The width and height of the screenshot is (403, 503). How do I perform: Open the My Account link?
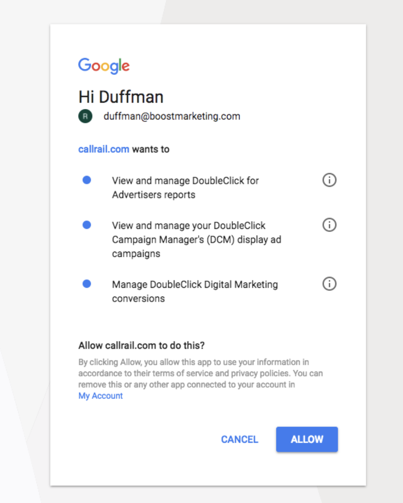coord(101,396)
